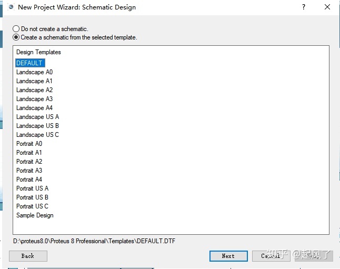Image resolution: width=340 pixels, height=269 pixels.
Task: Choose the DEFAULT design template
Action: pyautogui.click(x=30, y=63)
